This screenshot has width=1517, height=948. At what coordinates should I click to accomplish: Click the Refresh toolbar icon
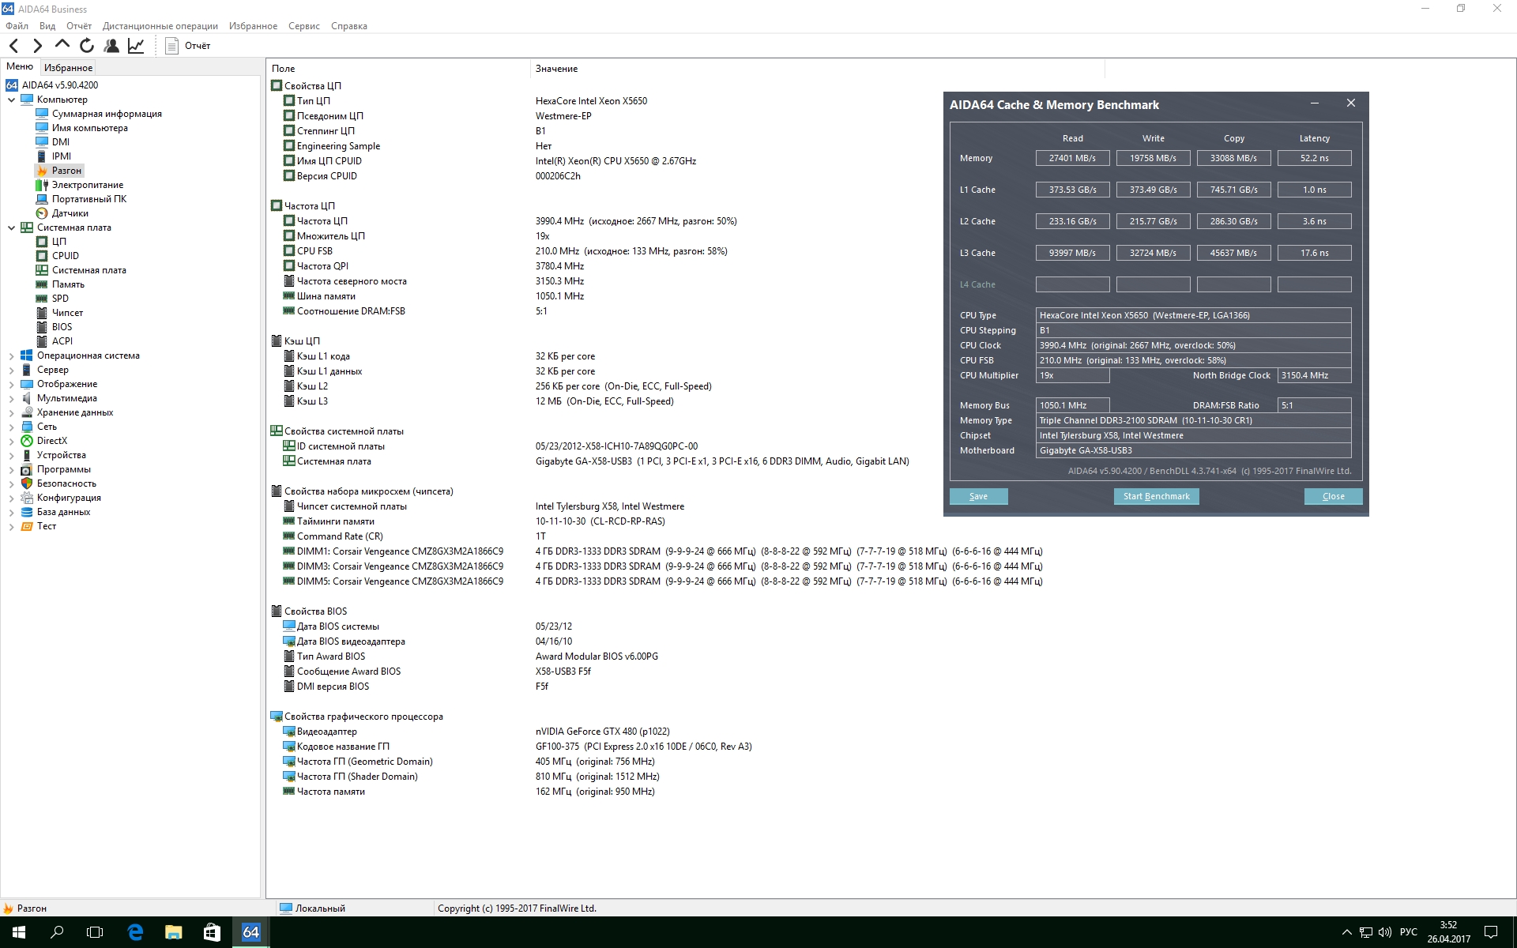87,46
